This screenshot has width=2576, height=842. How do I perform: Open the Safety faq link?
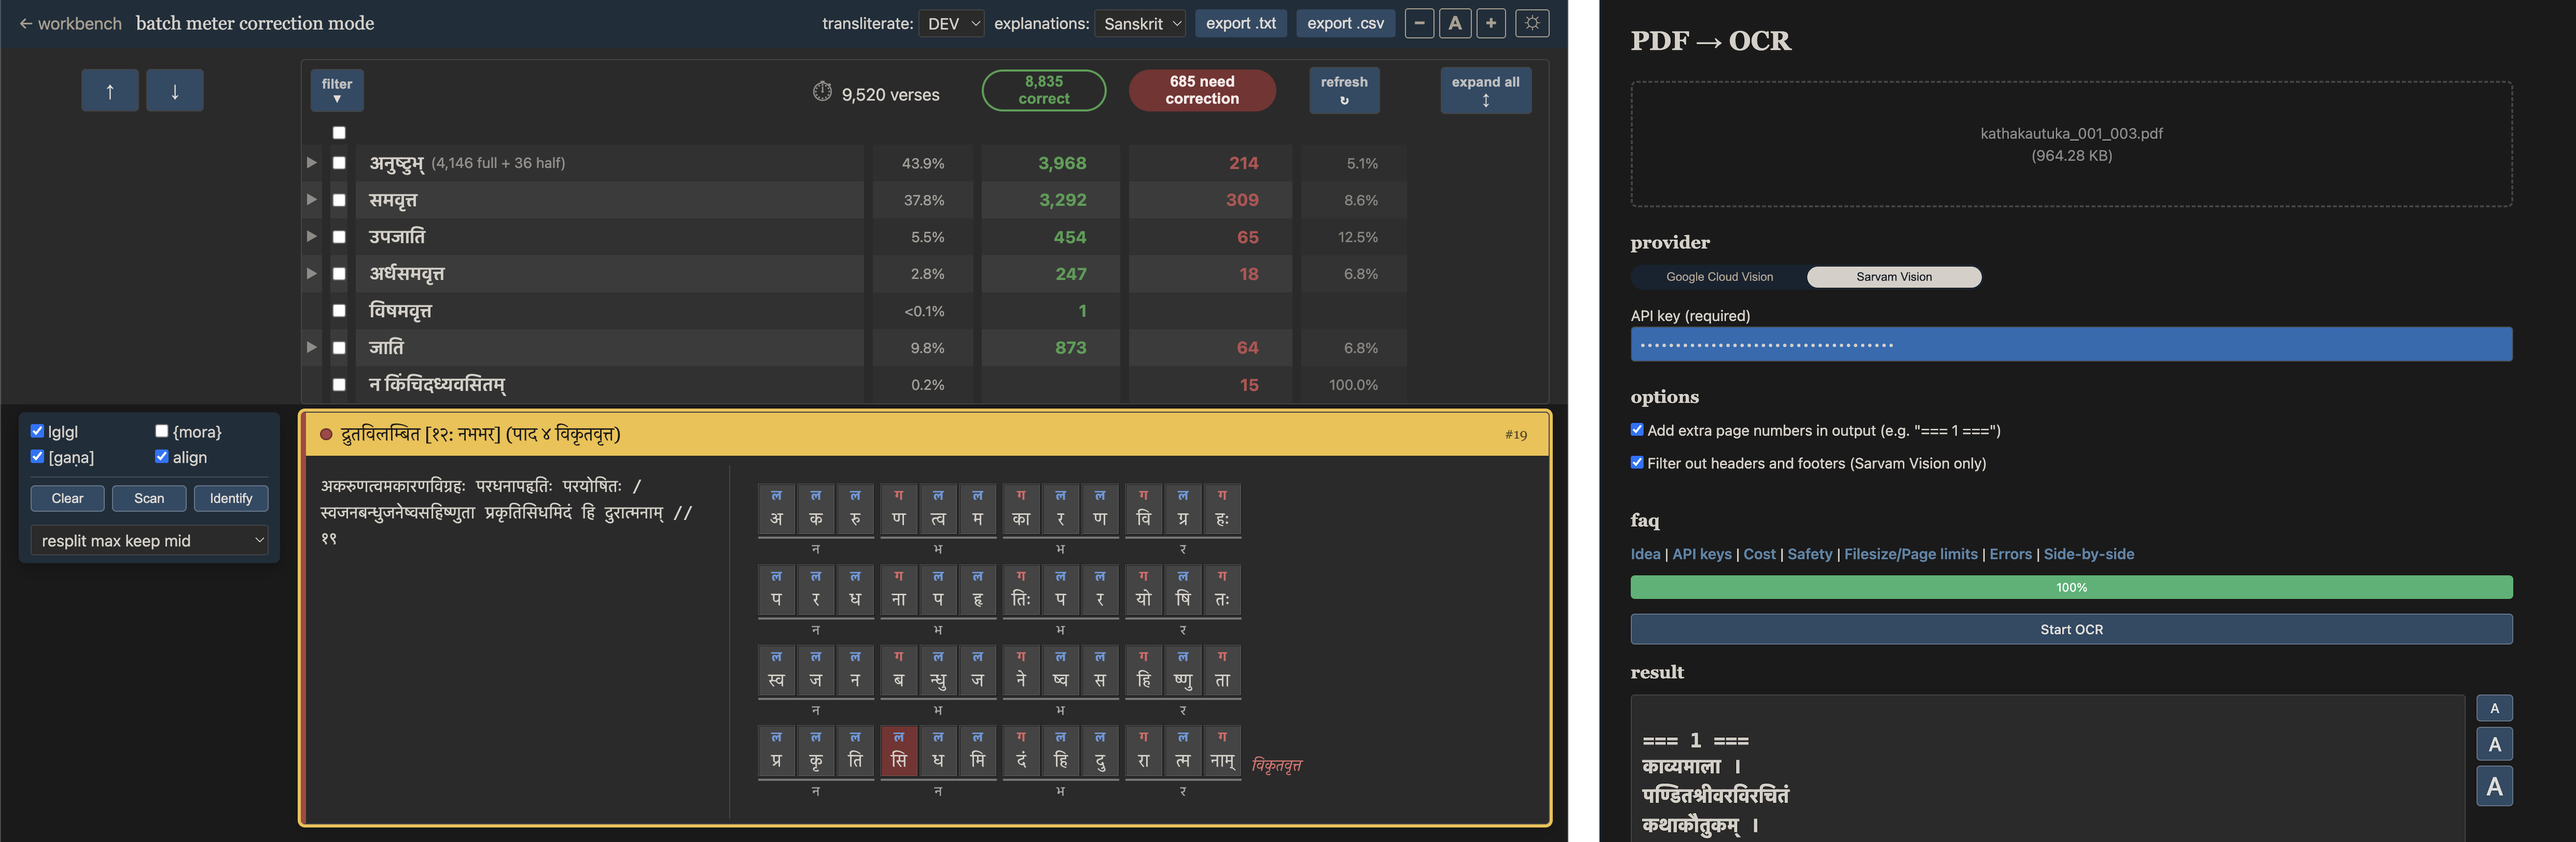click(1810, 554)
